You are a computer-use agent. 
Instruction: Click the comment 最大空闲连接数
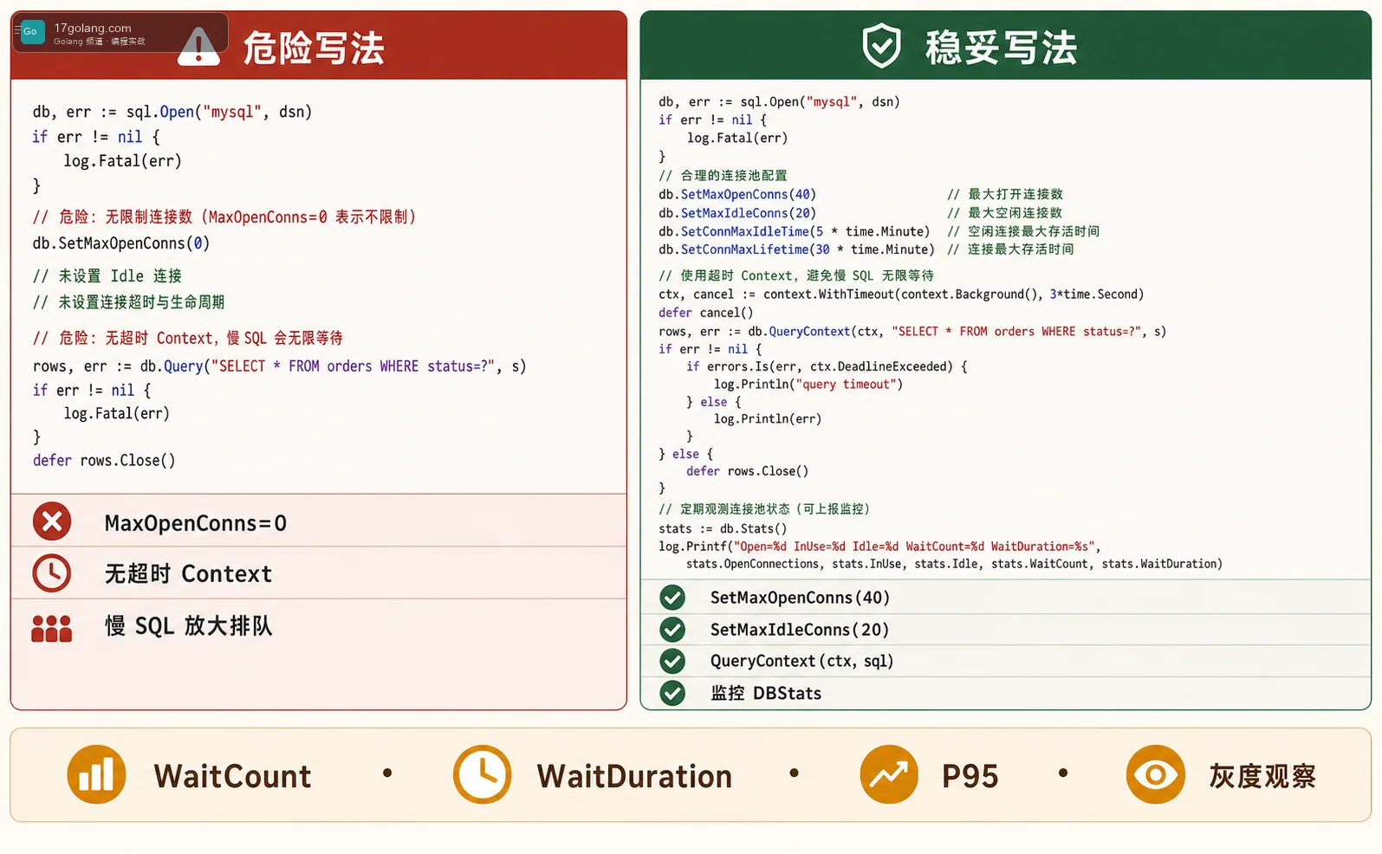pos(1005,213)
